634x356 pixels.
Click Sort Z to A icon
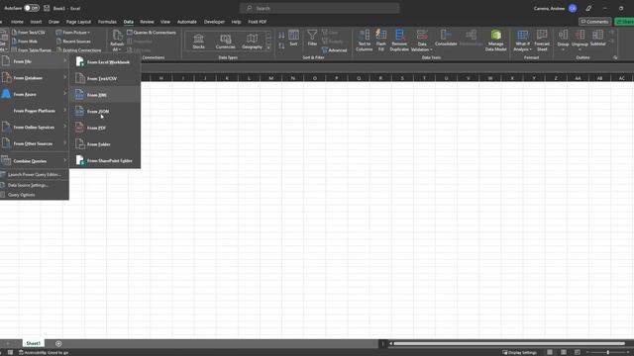(281, 45)
